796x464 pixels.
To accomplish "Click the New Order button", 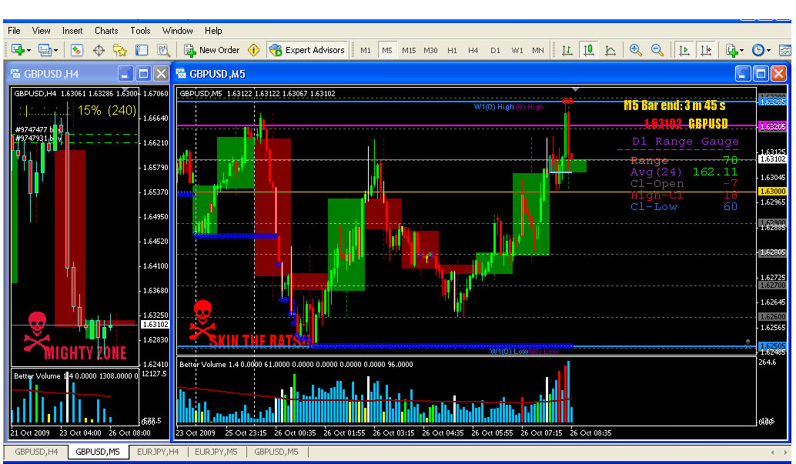I will (212, 50).
